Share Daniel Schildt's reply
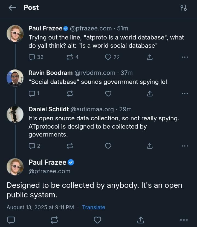 149,146
